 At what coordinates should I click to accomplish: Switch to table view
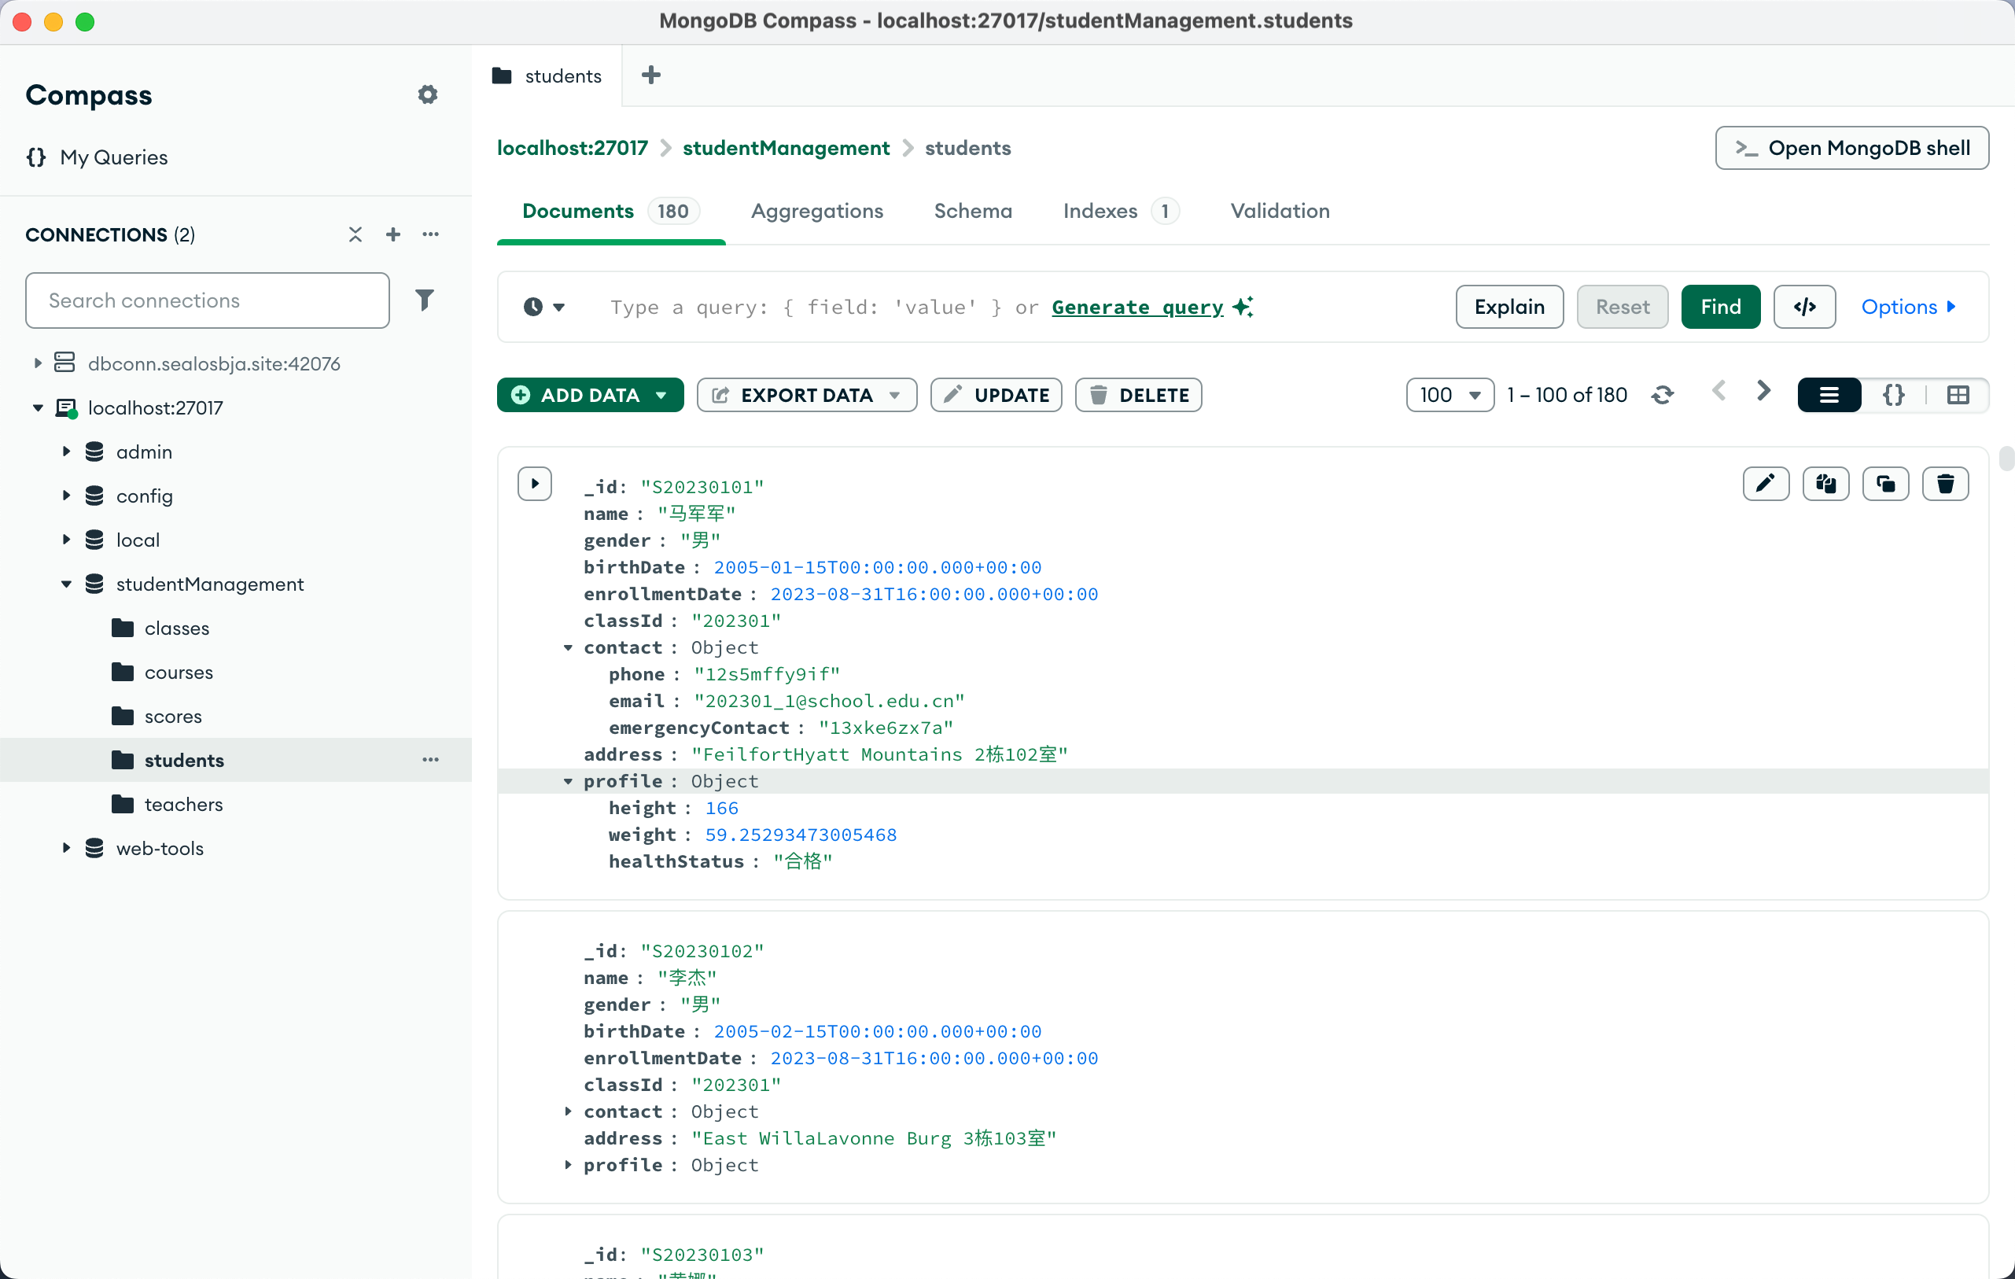click(x=1958, y=395)
